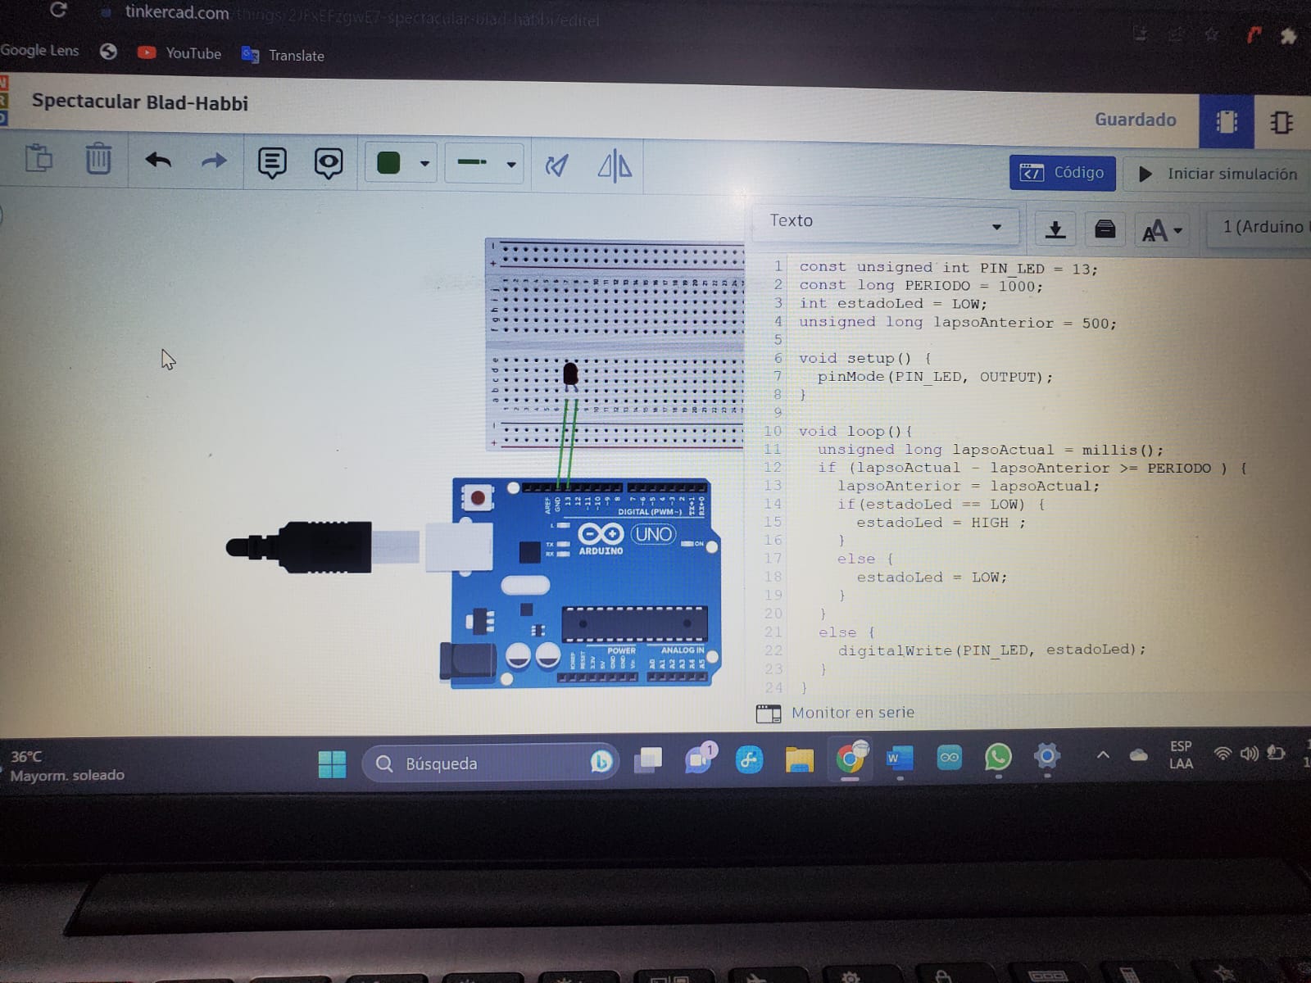Open Monitor en serie panel

tap(852, 713)
